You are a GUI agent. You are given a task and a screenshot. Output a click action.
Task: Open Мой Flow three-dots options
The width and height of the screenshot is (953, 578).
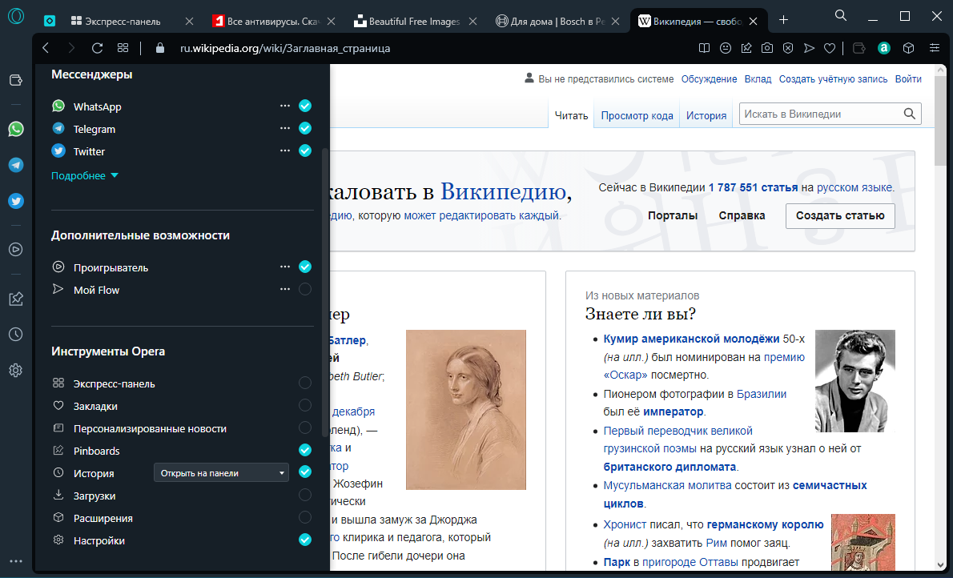click(285, 289)
